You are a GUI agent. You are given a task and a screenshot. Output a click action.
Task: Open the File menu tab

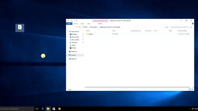69,24
